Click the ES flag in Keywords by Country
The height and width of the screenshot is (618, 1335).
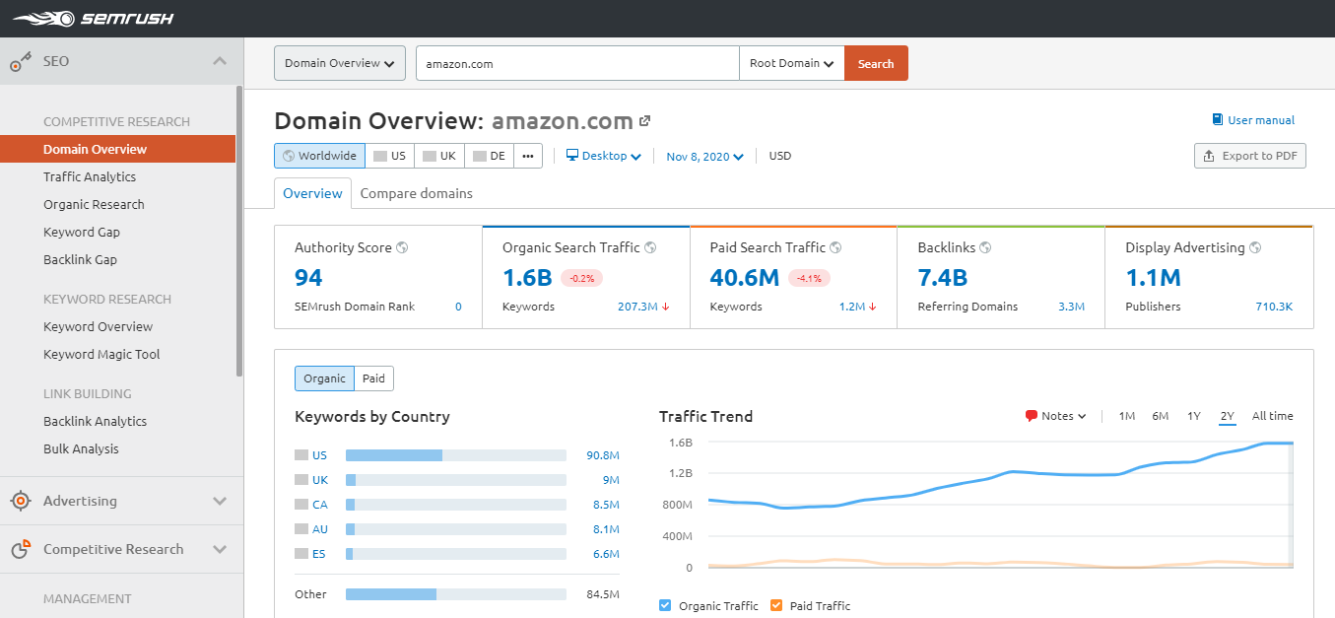[301, 554]
